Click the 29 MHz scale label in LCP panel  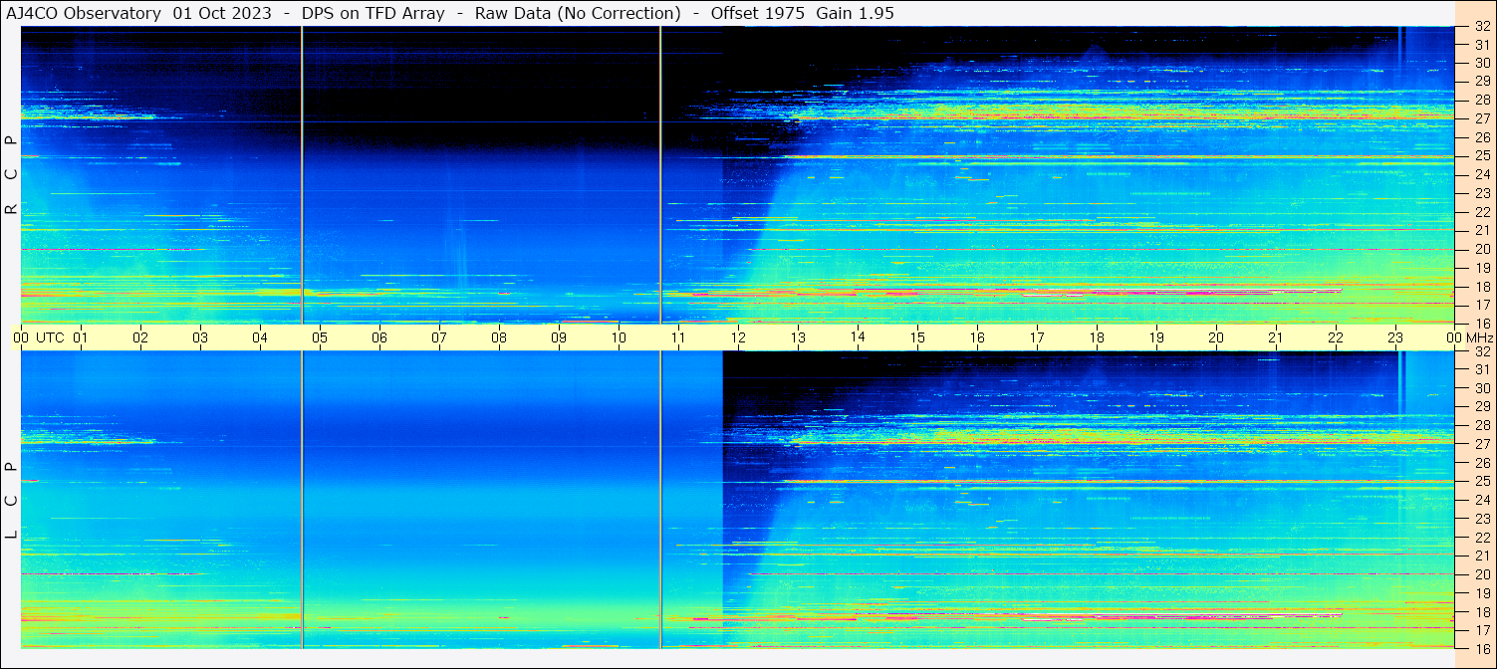click(x=1481, y=407)
